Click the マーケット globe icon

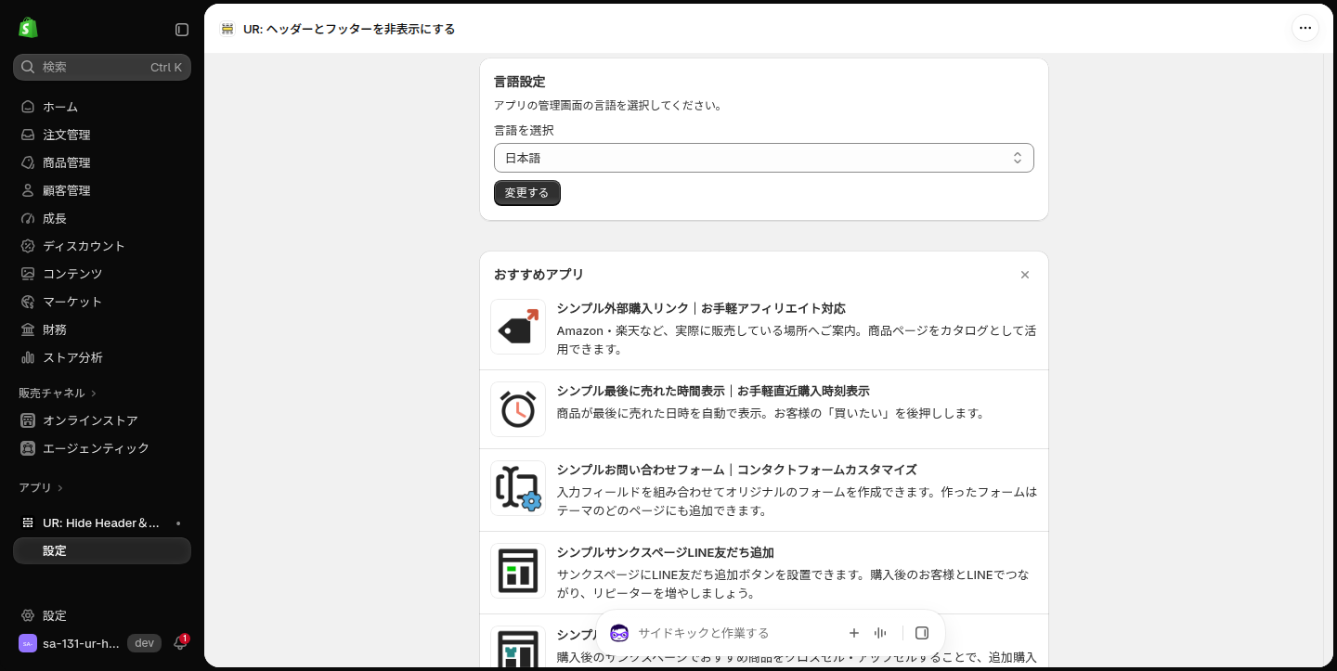[28, 302]
